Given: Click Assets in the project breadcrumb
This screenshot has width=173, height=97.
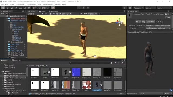Looking at the screenshot, I should 31,65.
